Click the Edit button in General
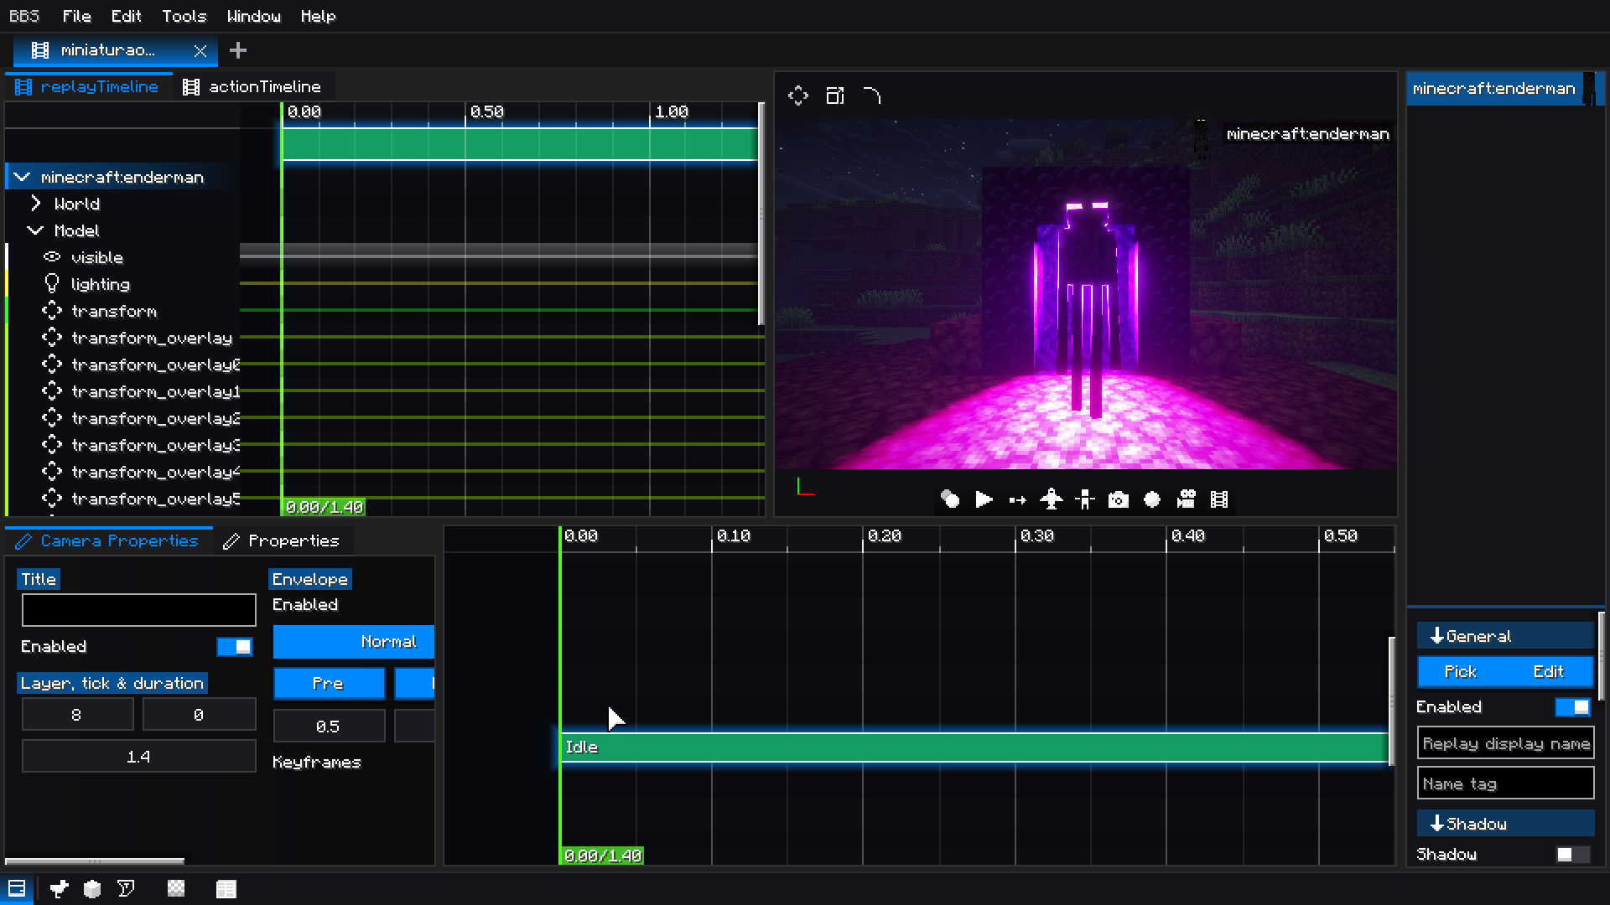Viewport: 1610px width, 905px height. (1549, 671)
